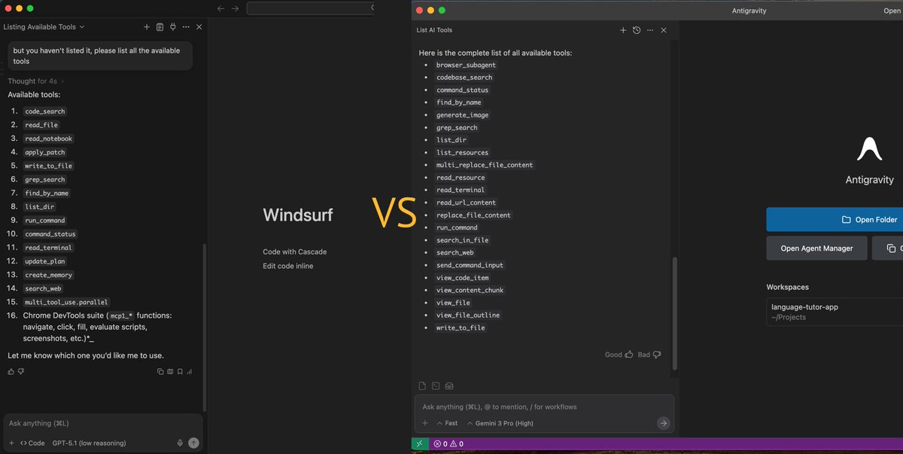
Task: Click the 'apply_patch' tool in Windsurf list
Action: 45,152
